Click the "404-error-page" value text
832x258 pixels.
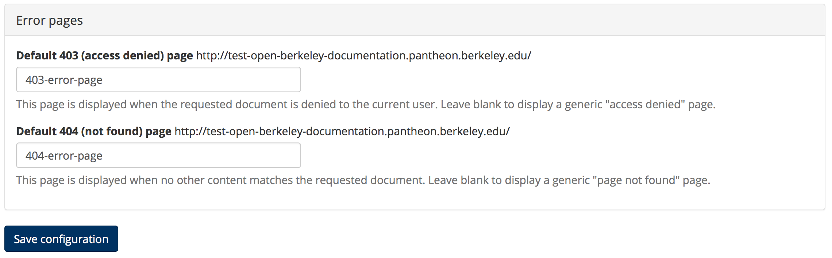pyautogui.click(x=64, y=156)
